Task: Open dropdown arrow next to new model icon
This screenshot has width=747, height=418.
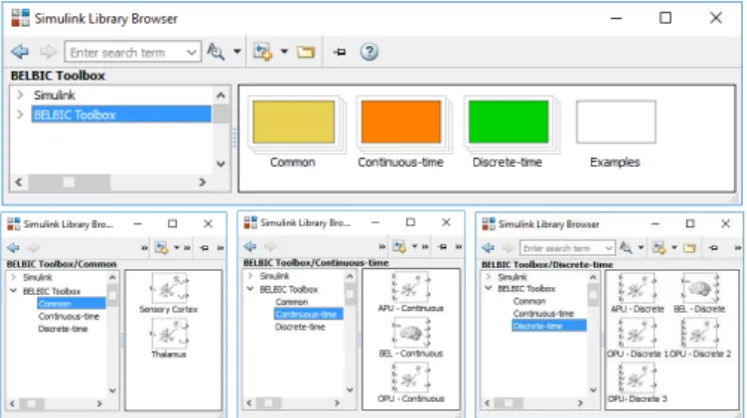Action: click(x=284, y=52)
